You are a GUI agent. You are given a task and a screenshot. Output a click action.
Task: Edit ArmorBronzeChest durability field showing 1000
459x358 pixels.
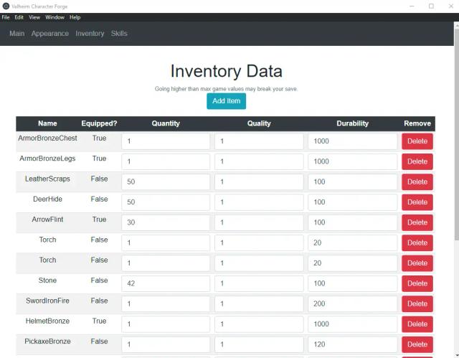click(x=352, y=141)
